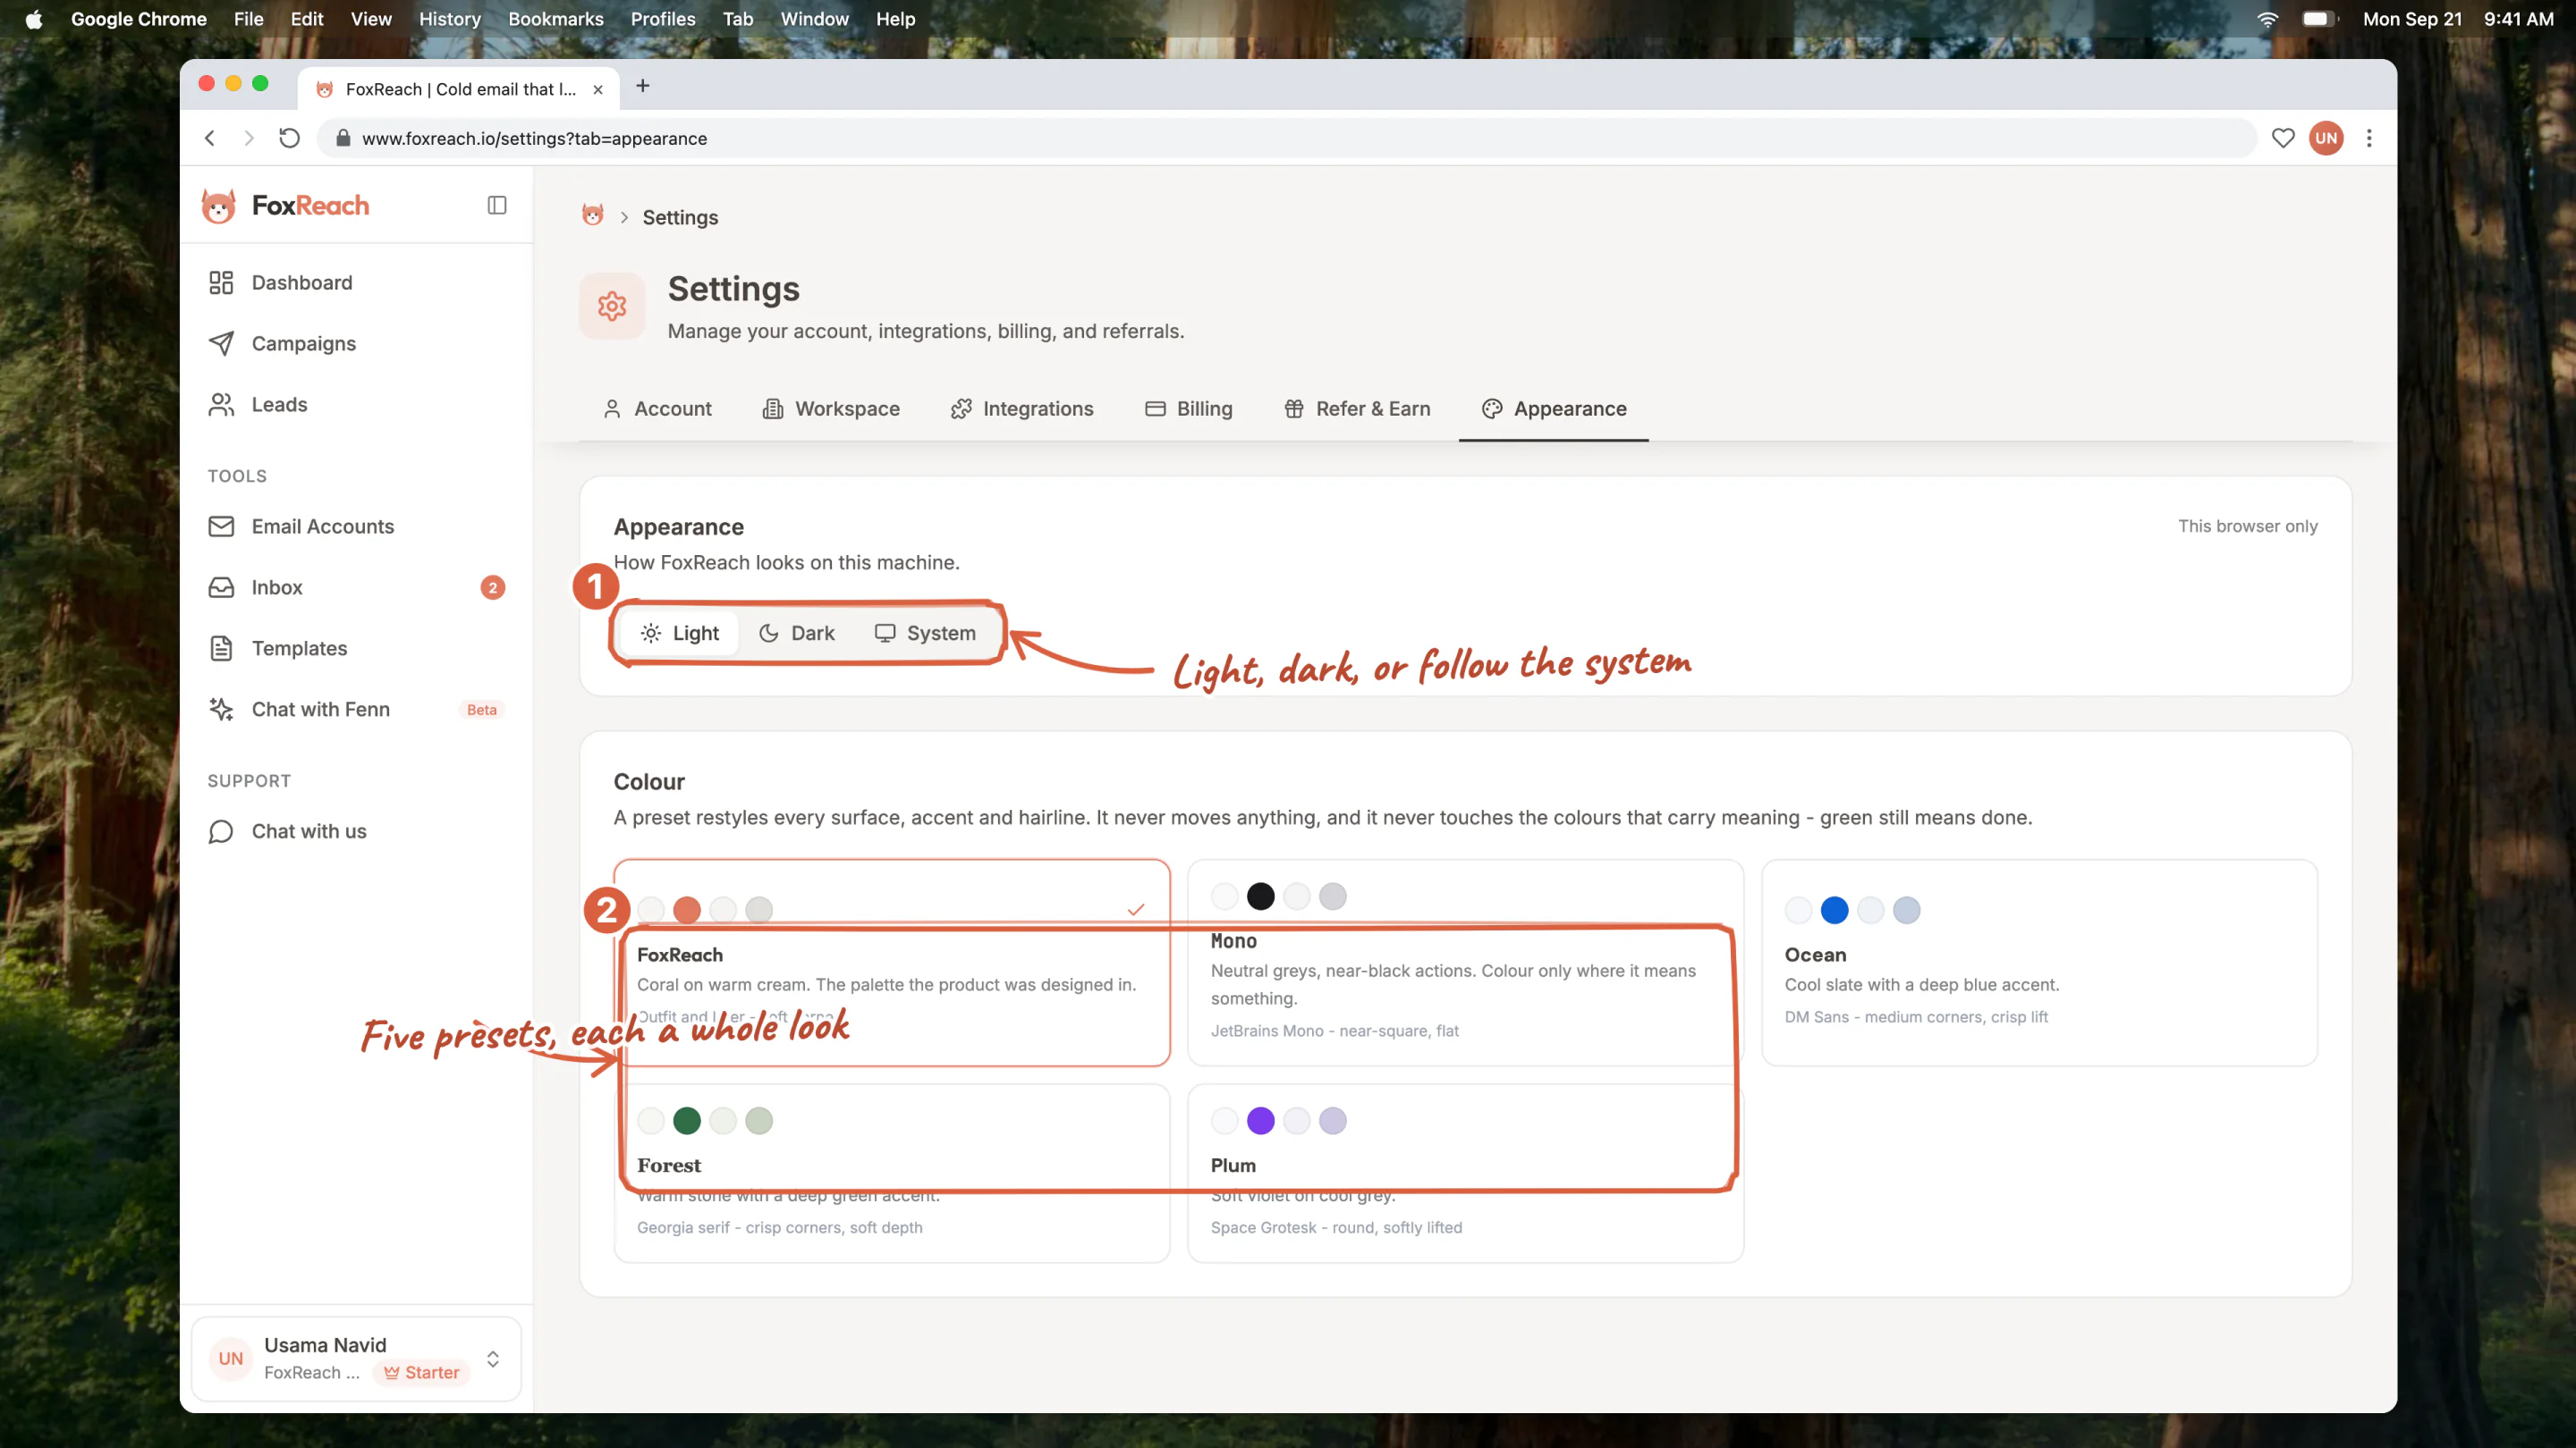Select Light appearance mode
This screenshot has height=1448, width=2576.
click(x=680, y=634)
